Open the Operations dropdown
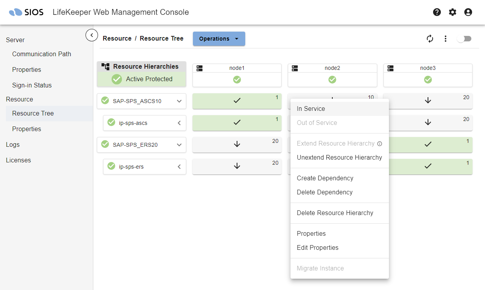485x290 pixels. [219, 39]
